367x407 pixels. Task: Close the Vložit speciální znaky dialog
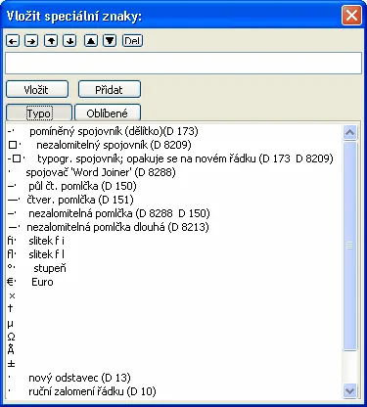click(x=351, y=15)
